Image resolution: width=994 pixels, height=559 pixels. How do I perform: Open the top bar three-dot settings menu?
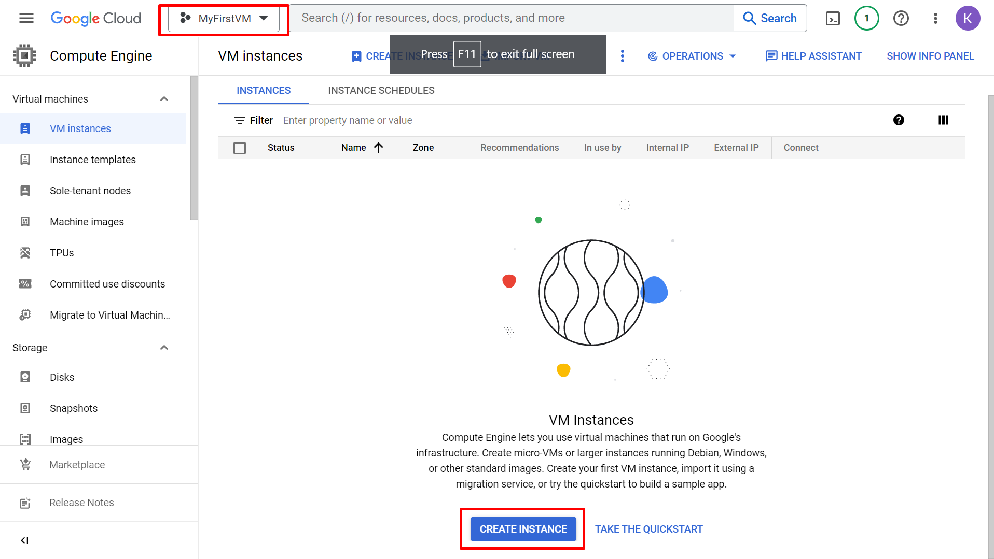point(935,18)
